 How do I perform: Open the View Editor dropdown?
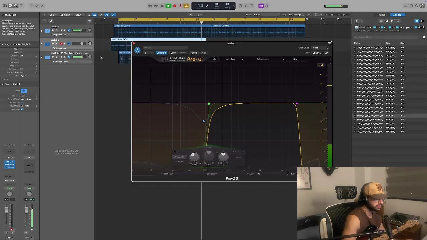(316, 53)
